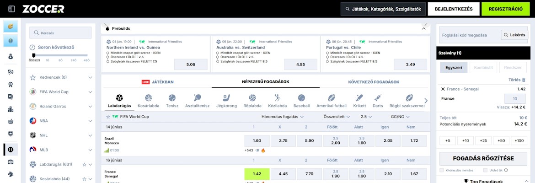Select the Amerikai futball icon
The width and height of the screenshot is (535, 183).
click(x=332, y=98)
